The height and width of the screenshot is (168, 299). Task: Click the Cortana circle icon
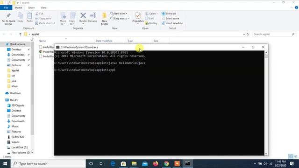point(91,164)
